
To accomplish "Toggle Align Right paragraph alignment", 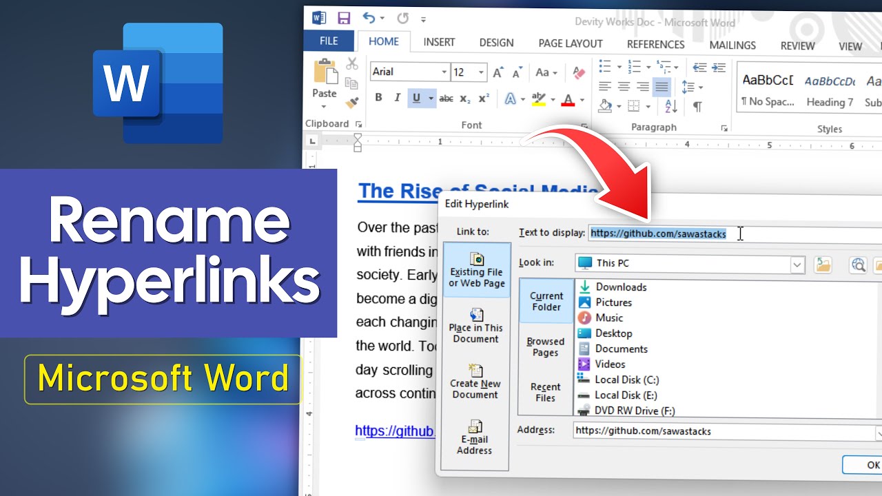I will [x=642, y=87].
